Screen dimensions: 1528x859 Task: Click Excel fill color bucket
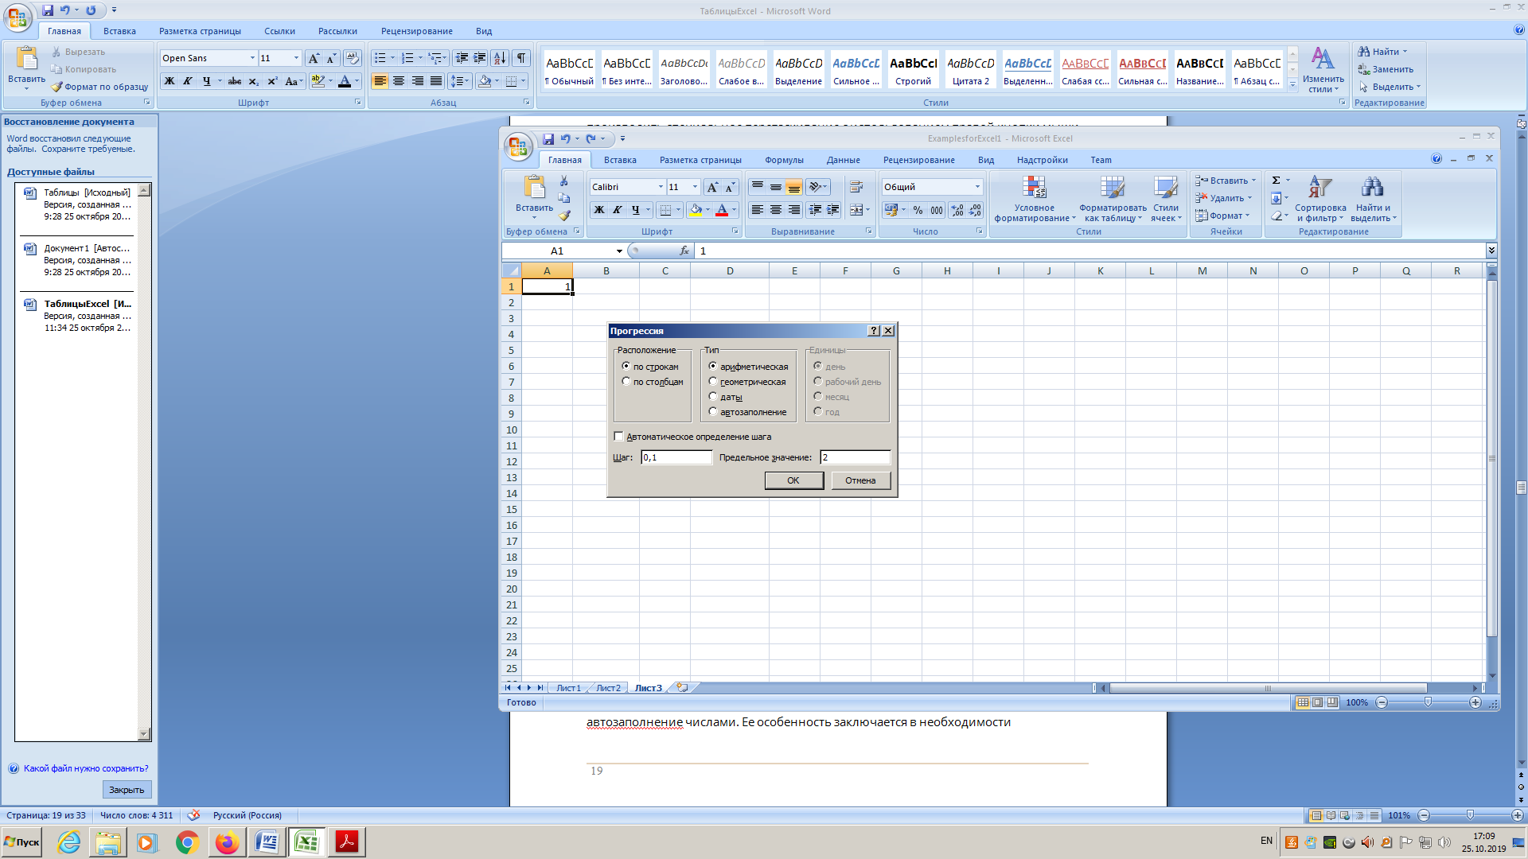tap(696, 210)
